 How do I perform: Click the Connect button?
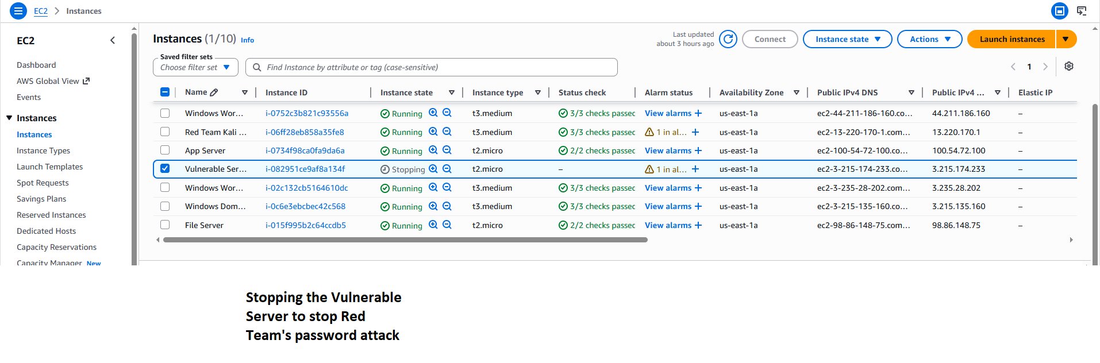(770, 39)
